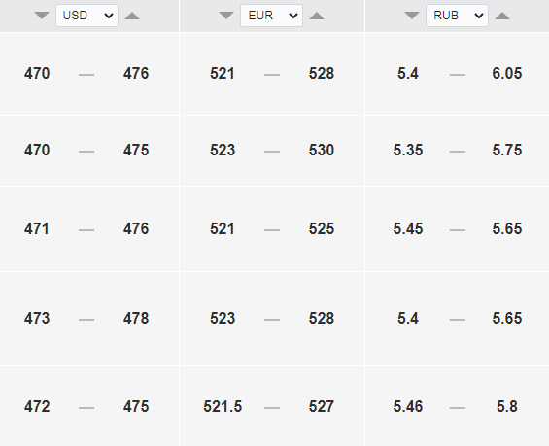Sort EUR column descending with down arrow
The image size is (549, 446).
click(x=226, y=16)
